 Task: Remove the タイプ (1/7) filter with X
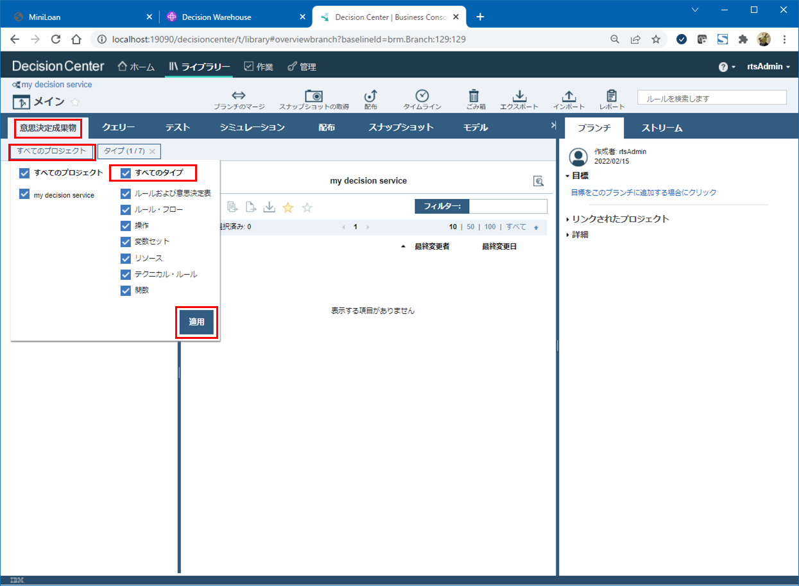point(152,151)
